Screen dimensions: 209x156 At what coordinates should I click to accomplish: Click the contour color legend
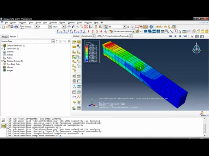pyautogui.click(x=92, y=52)
